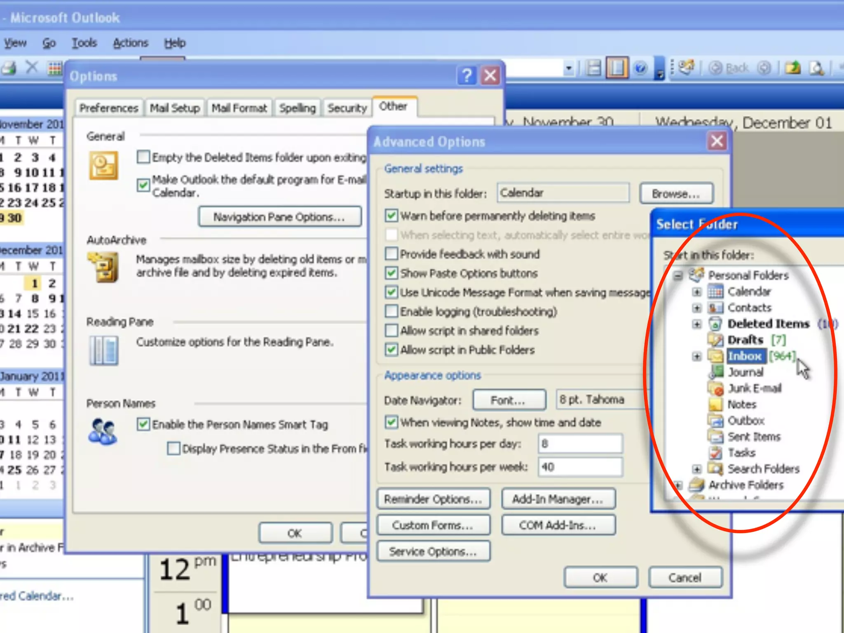Click the Options dialog help question icon

point(467,76)
